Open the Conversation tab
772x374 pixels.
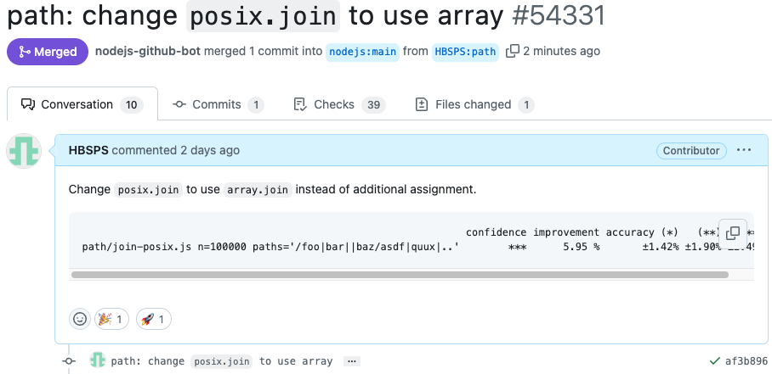pos(82,104)
